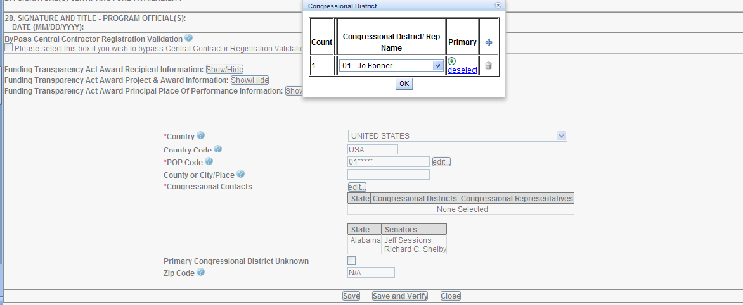This screenshot has width=743, height=305.
Task: Open help for ByPass Central Contractor Registration Validation
Action: point(189,39)
